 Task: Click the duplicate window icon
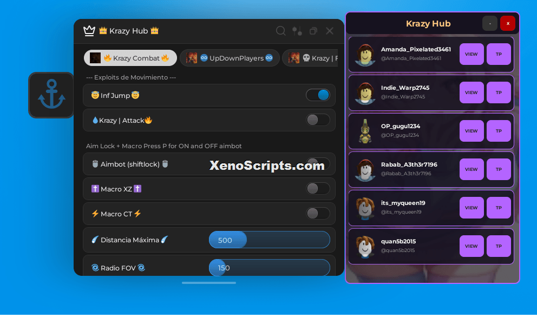pyautogui.click(x=313, y=31)
